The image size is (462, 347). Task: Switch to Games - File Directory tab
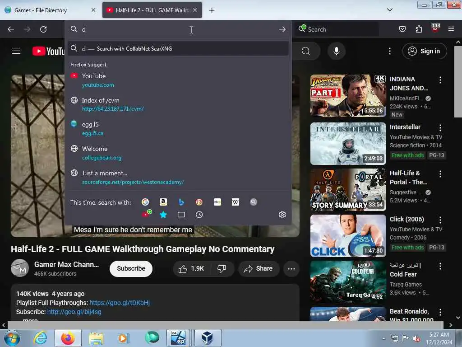click(x=50, y=10)
